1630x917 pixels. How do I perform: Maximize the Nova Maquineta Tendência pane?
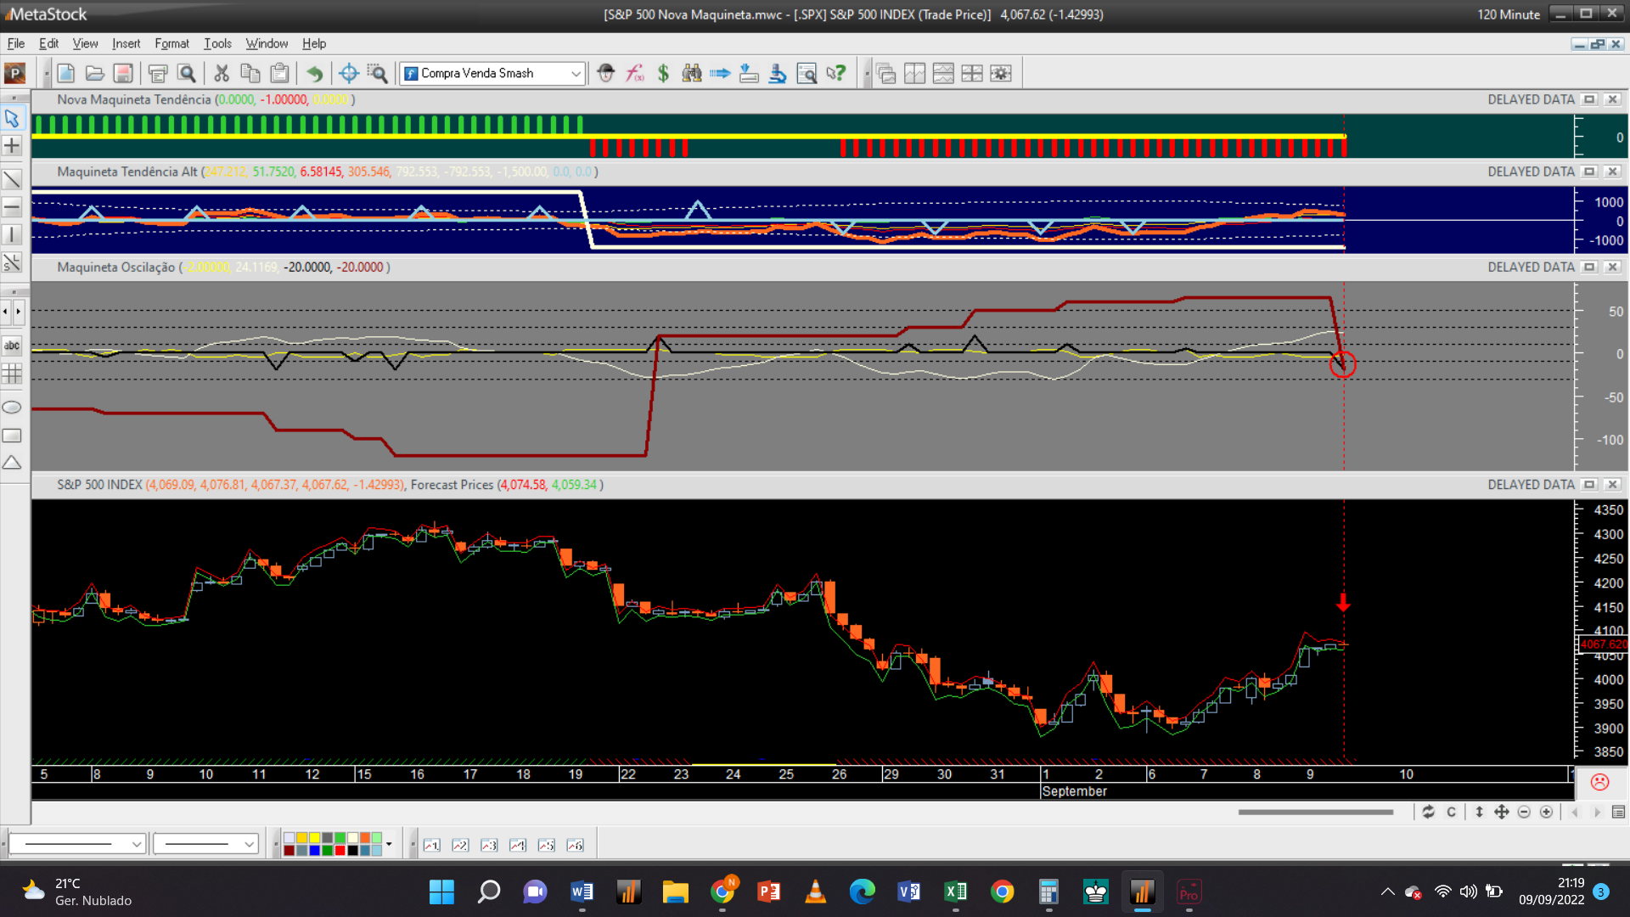(x=1589, y=99)
